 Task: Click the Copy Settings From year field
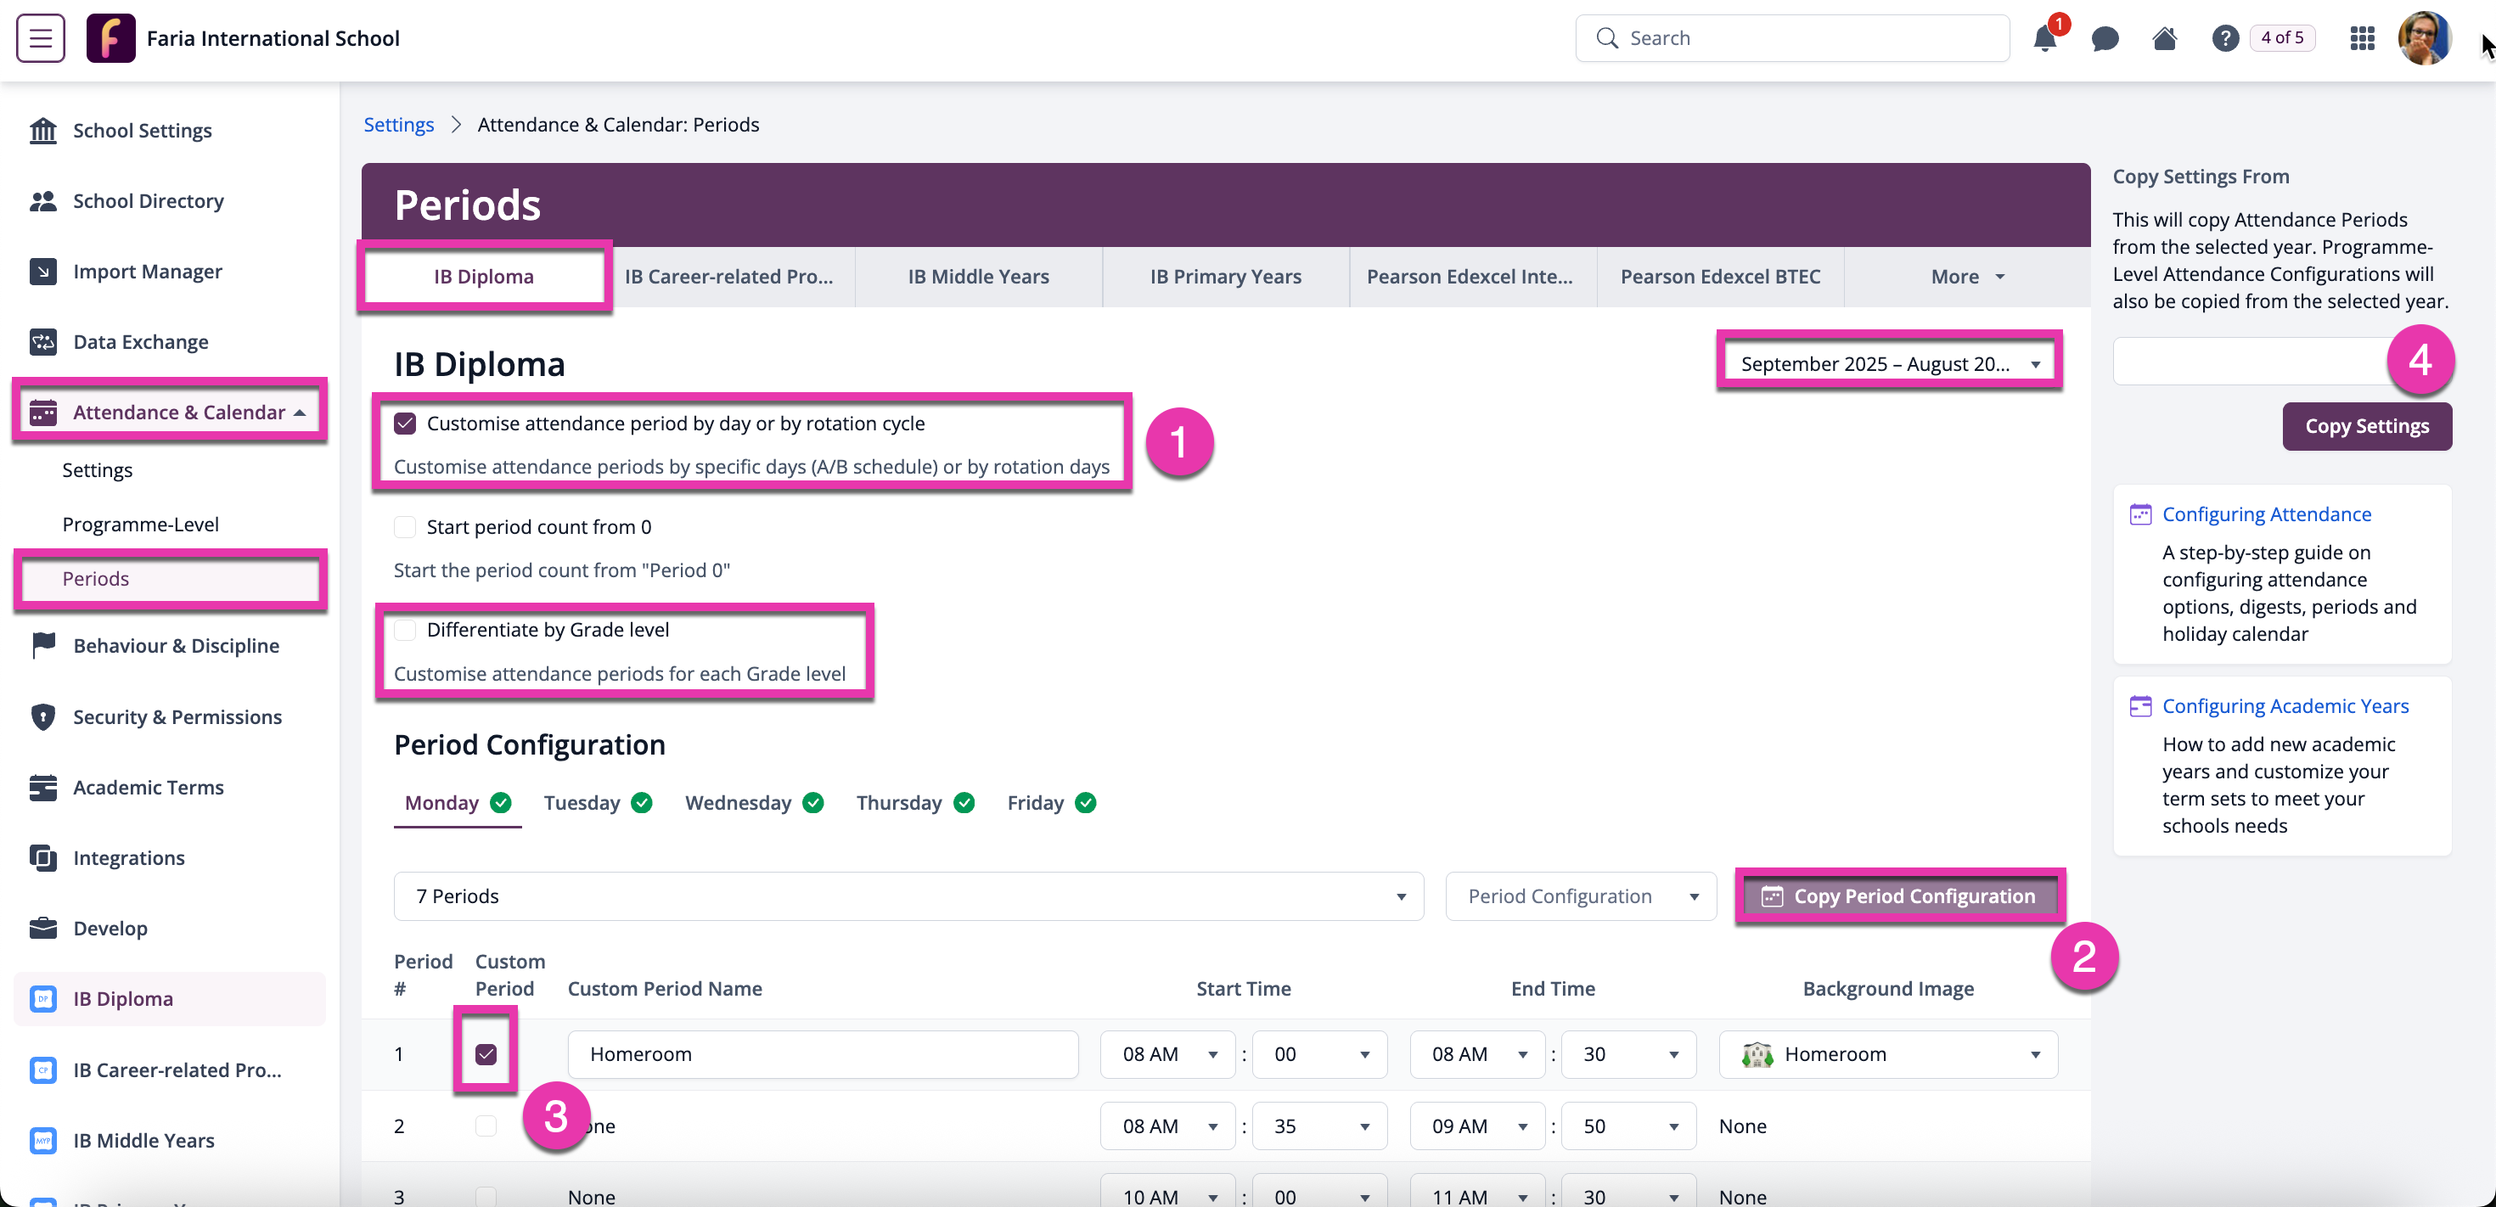click(x=2283, y=362)
